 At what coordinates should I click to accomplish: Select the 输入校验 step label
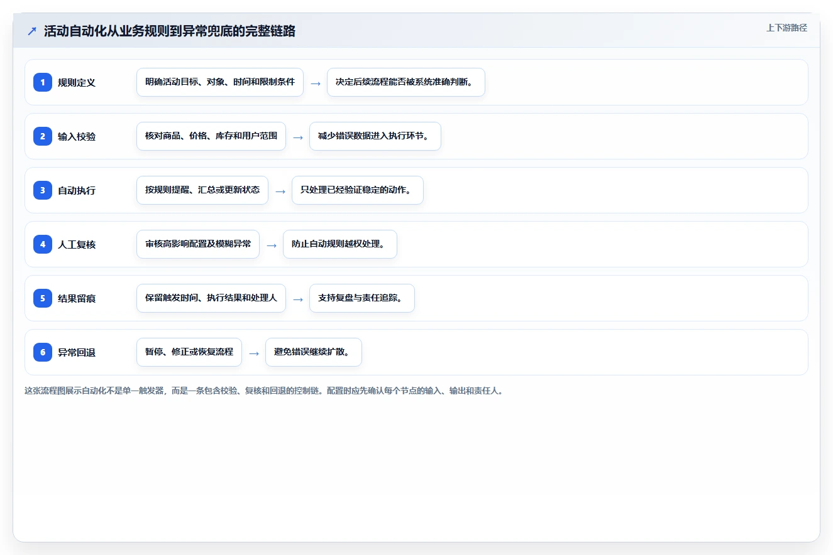point(77,136)
